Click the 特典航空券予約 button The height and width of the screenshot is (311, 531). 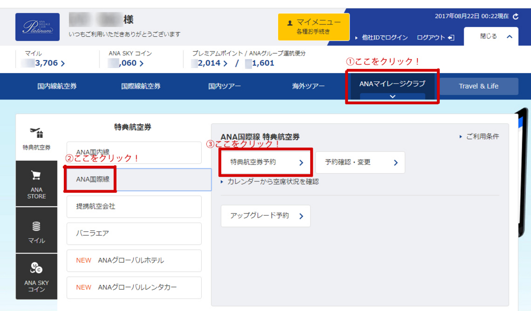click(x=267, y=162)
